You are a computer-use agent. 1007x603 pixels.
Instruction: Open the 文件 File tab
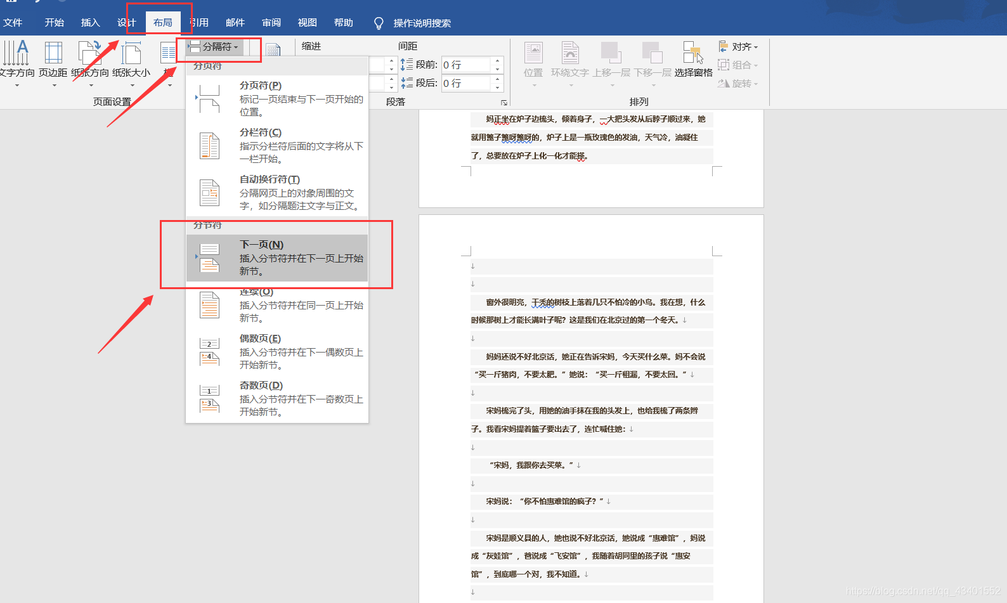(13, 23)
